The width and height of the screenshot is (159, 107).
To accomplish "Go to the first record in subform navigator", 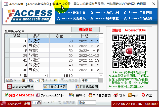I will click(x=15, y=80).
